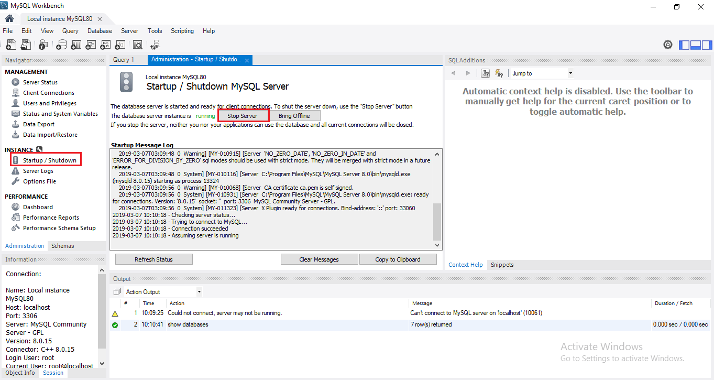The height and width of the screenshot is (380, 714).
Task: Create a new SQL tab icon
Action: click(x=11, y=45)
